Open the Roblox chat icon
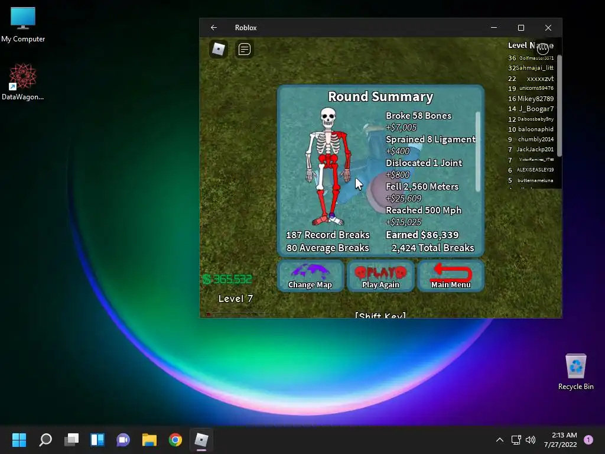This screenshot has height=454, width=605. [244, 50]
